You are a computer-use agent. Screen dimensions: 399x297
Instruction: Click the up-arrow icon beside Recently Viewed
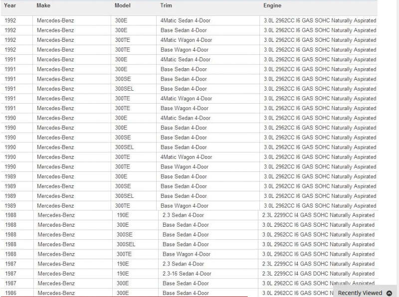pyautogui.click(x=389, y=293)
